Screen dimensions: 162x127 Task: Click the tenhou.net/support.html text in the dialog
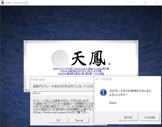pos(54,112)
